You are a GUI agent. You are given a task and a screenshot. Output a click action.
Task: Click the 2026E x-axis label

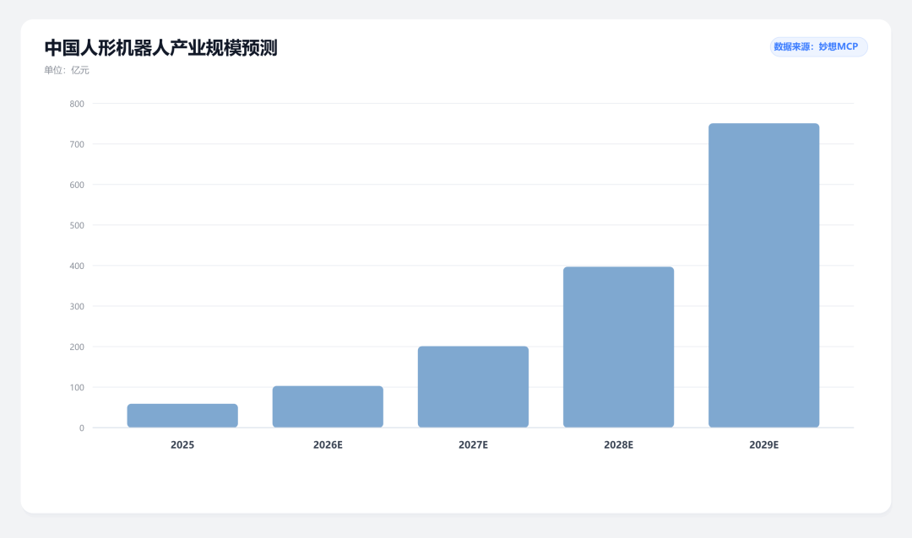(328, 445)
